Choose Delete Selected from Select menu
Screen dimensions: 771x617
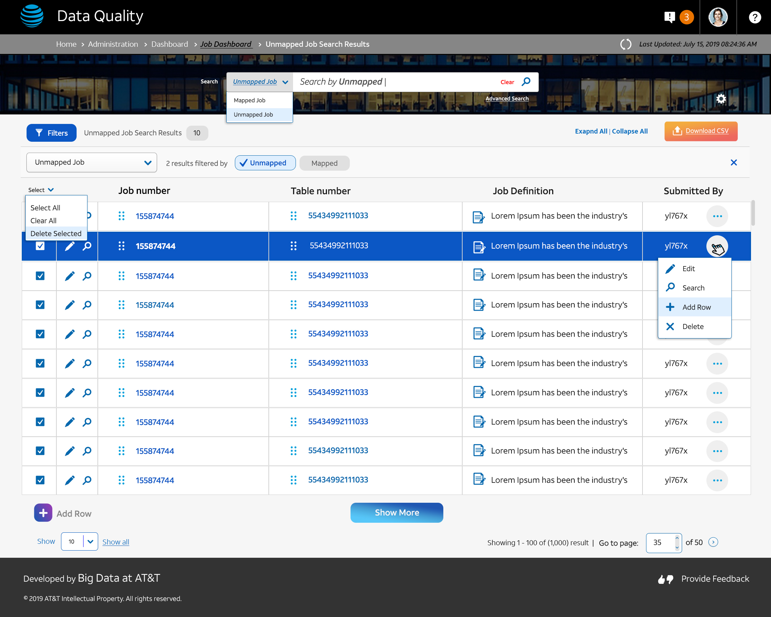(x=56, y=234)
